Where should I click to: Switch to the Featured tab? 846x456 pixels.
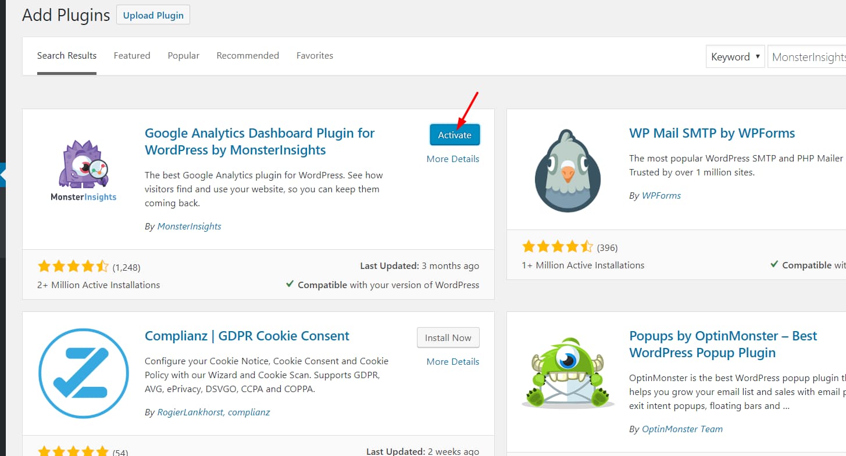(x=132, y=55)
